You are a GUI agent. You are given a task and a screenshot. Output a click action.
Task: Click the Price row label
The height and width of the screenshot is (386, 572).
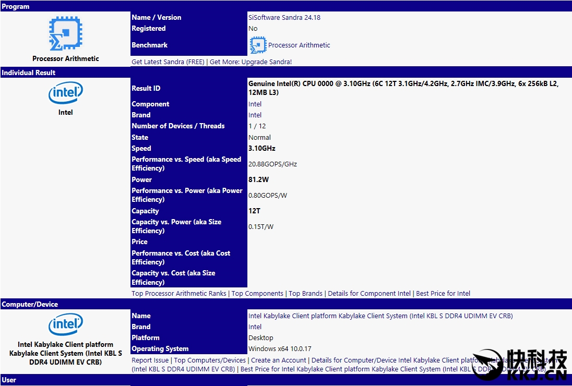tap(139, 242)
